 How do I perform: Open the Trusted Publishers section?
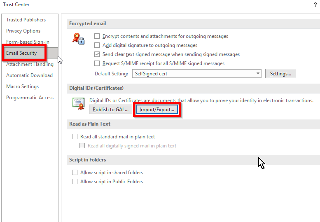26,20
